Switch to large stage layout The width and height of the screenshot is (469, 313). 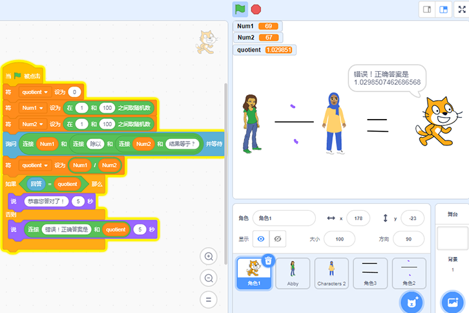[x=443, y=9]
